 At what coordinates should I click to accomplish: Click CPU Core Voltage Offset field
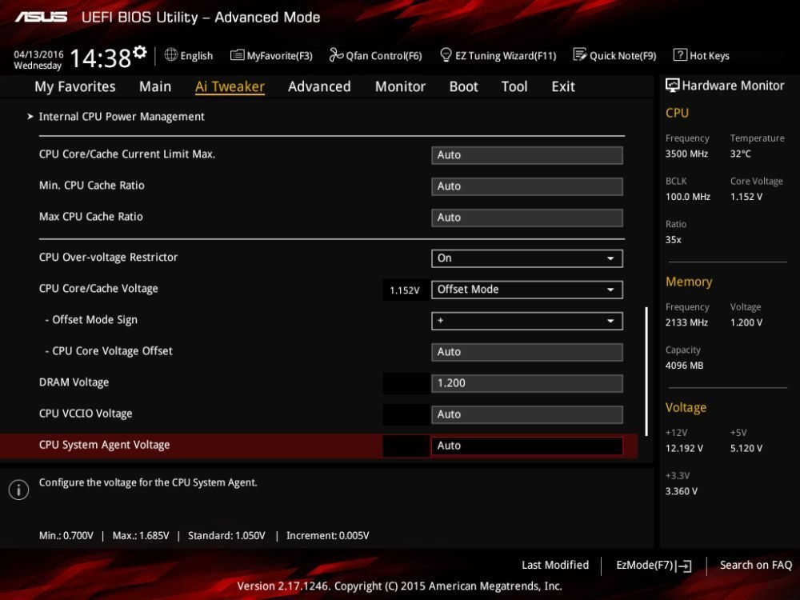pyautogui.click(x=527, y=352)
